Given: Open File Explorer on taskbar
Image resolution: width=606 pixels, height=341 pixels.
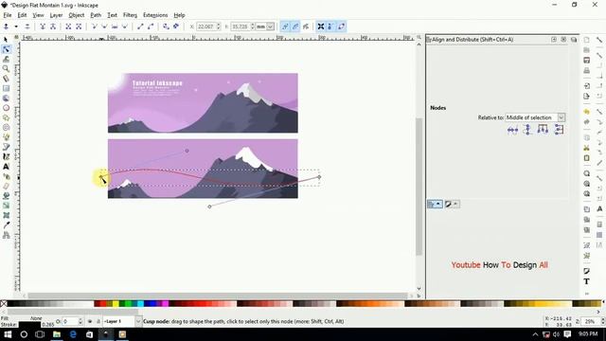Looking at the screenshot, I should click(57, 334).
